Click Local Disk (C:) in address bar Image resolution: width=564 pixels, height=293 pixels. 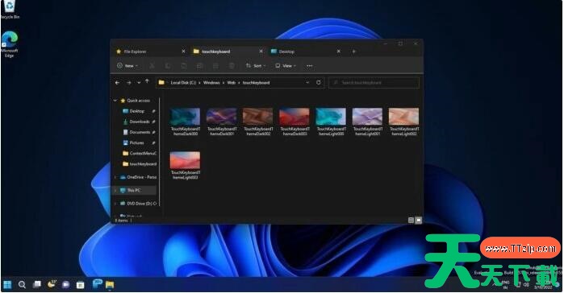click(183, 82)
